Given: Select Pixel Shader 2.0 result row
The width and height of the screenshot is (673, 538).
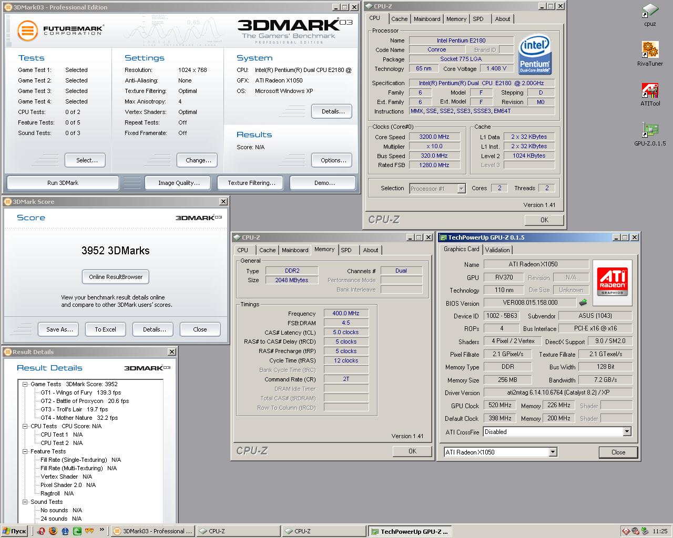Looking at the screenshot, I should coord(68,485).
